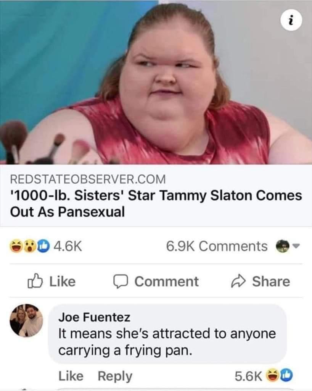Viewport: 312px width, 391px height.
Task: Like Joe Fuentez's comment
Action: point(71,376)
